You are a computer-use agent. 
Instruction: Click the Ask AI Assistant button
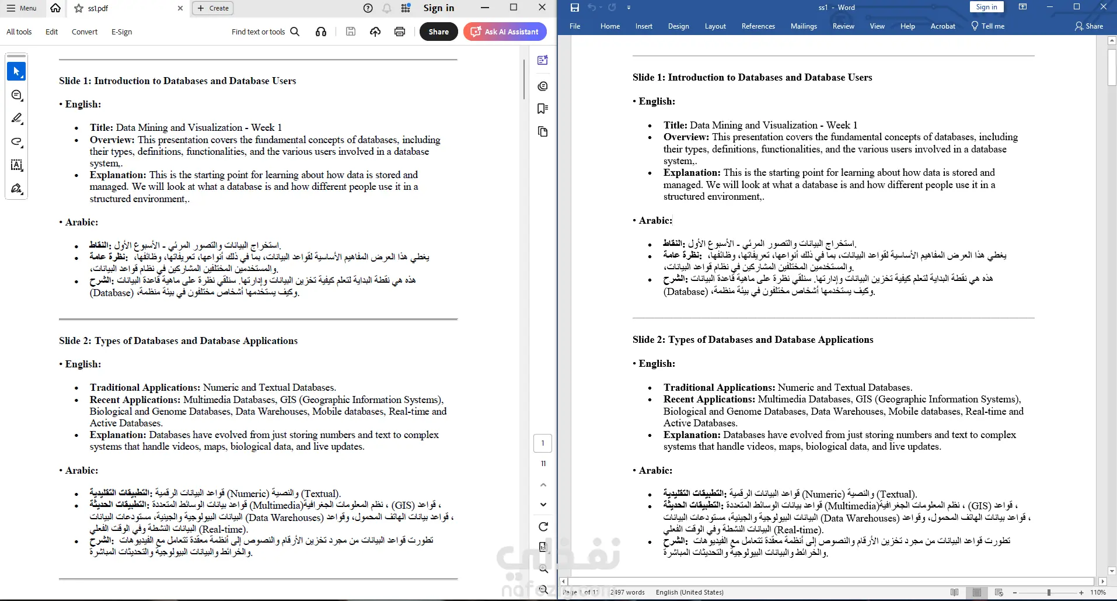click(505, 32)
